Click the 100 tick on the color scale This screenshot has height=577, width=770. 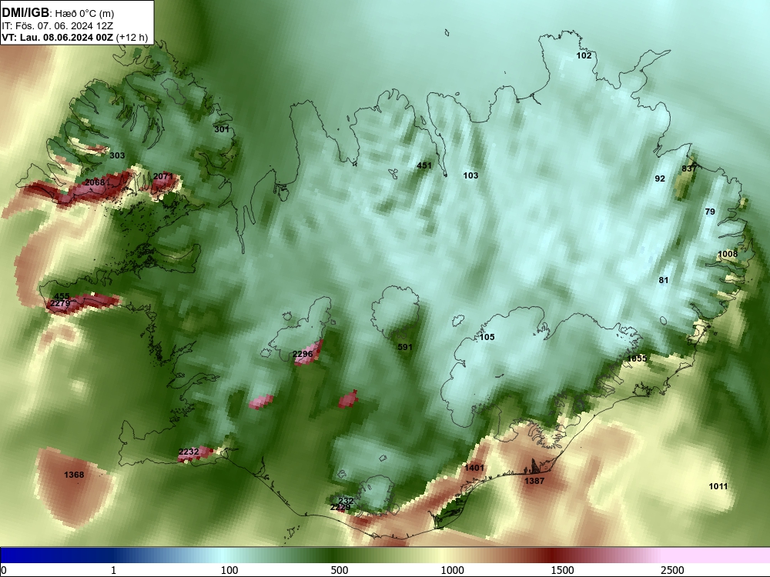pyautogui.click(x=229, y=570)
